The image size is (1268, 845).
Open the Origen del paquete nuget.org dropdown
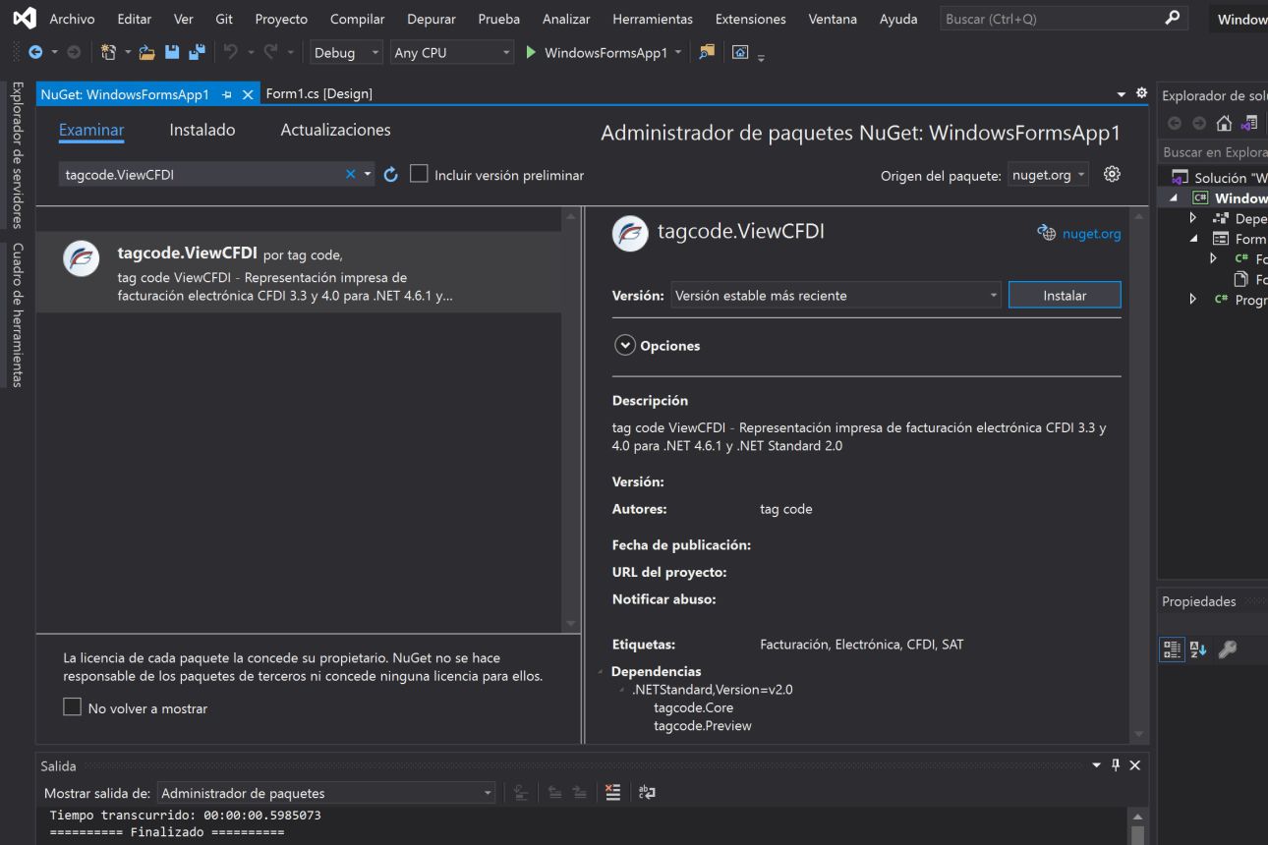(x=1048, y=175)
